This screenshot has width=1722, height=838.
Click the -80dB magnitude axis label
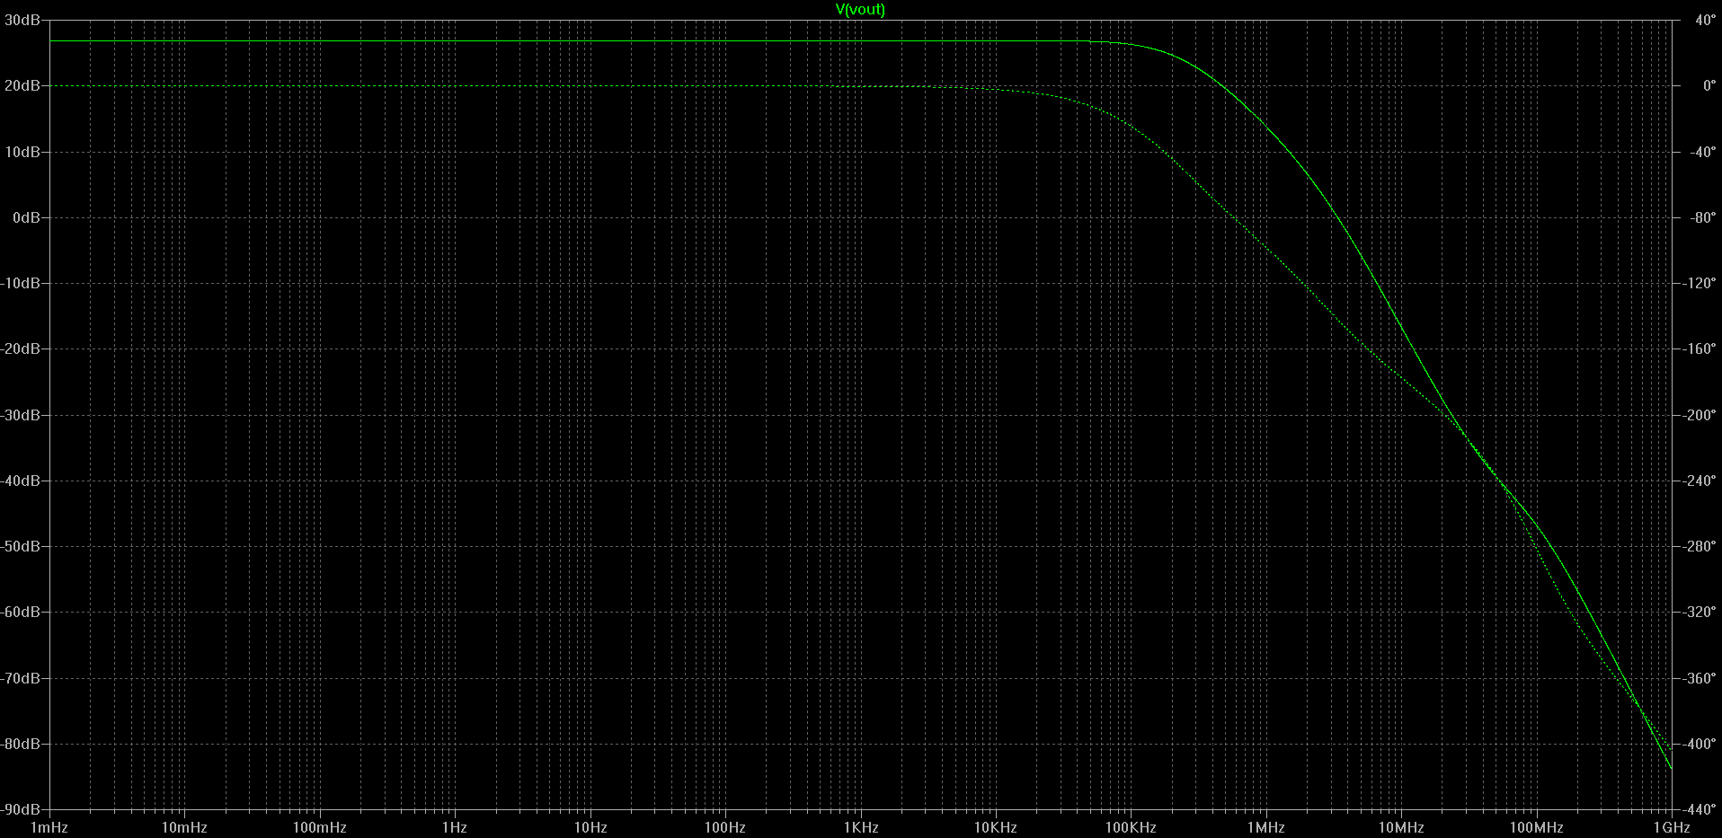pyautogui.click(x=20, y=744)
